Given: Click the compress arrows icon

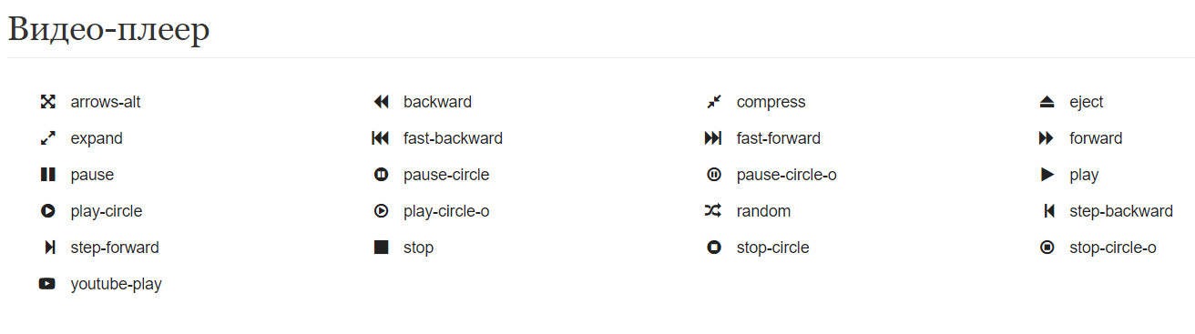Looking at the screenshot, I should [x=714, y=102].
